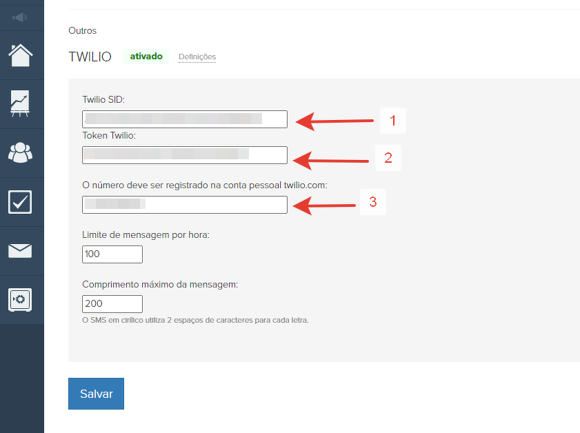Open the mail envelope icon
Screen dimensions: 580x433
21,250
